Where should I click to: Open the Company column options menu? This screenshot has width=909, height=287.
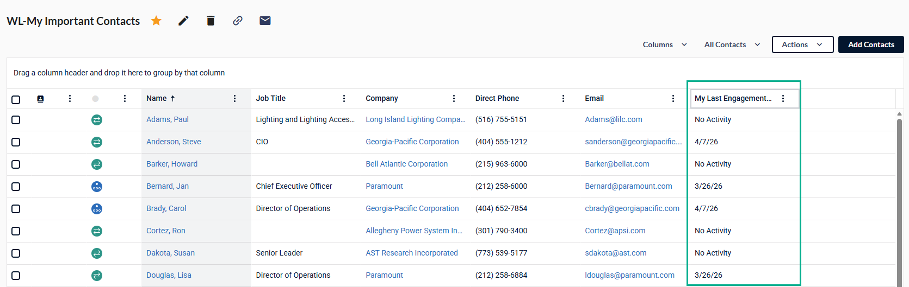pyautogui.click(x=454, y=98)
